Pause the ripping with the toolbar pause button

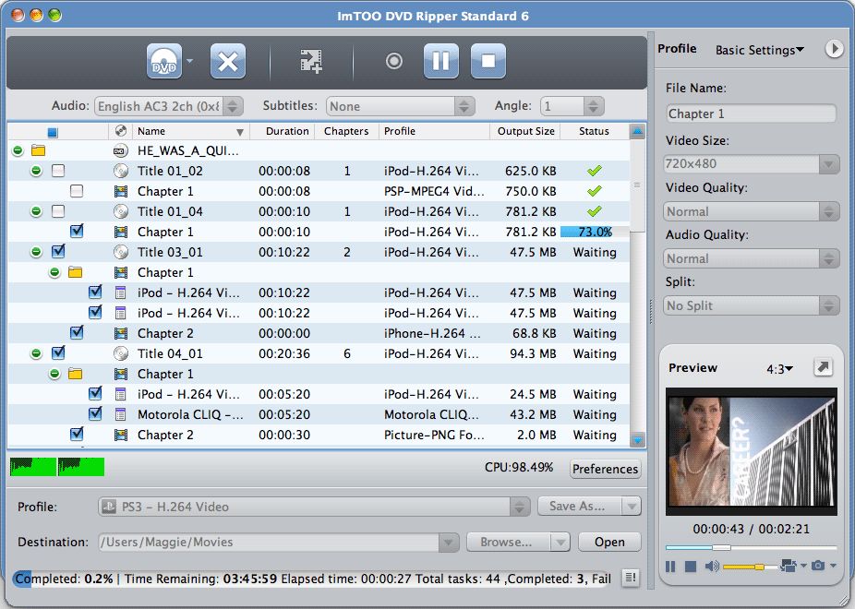pos(441,61)
